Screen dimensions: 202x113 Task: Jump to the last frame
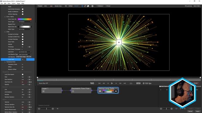point(125,83)
